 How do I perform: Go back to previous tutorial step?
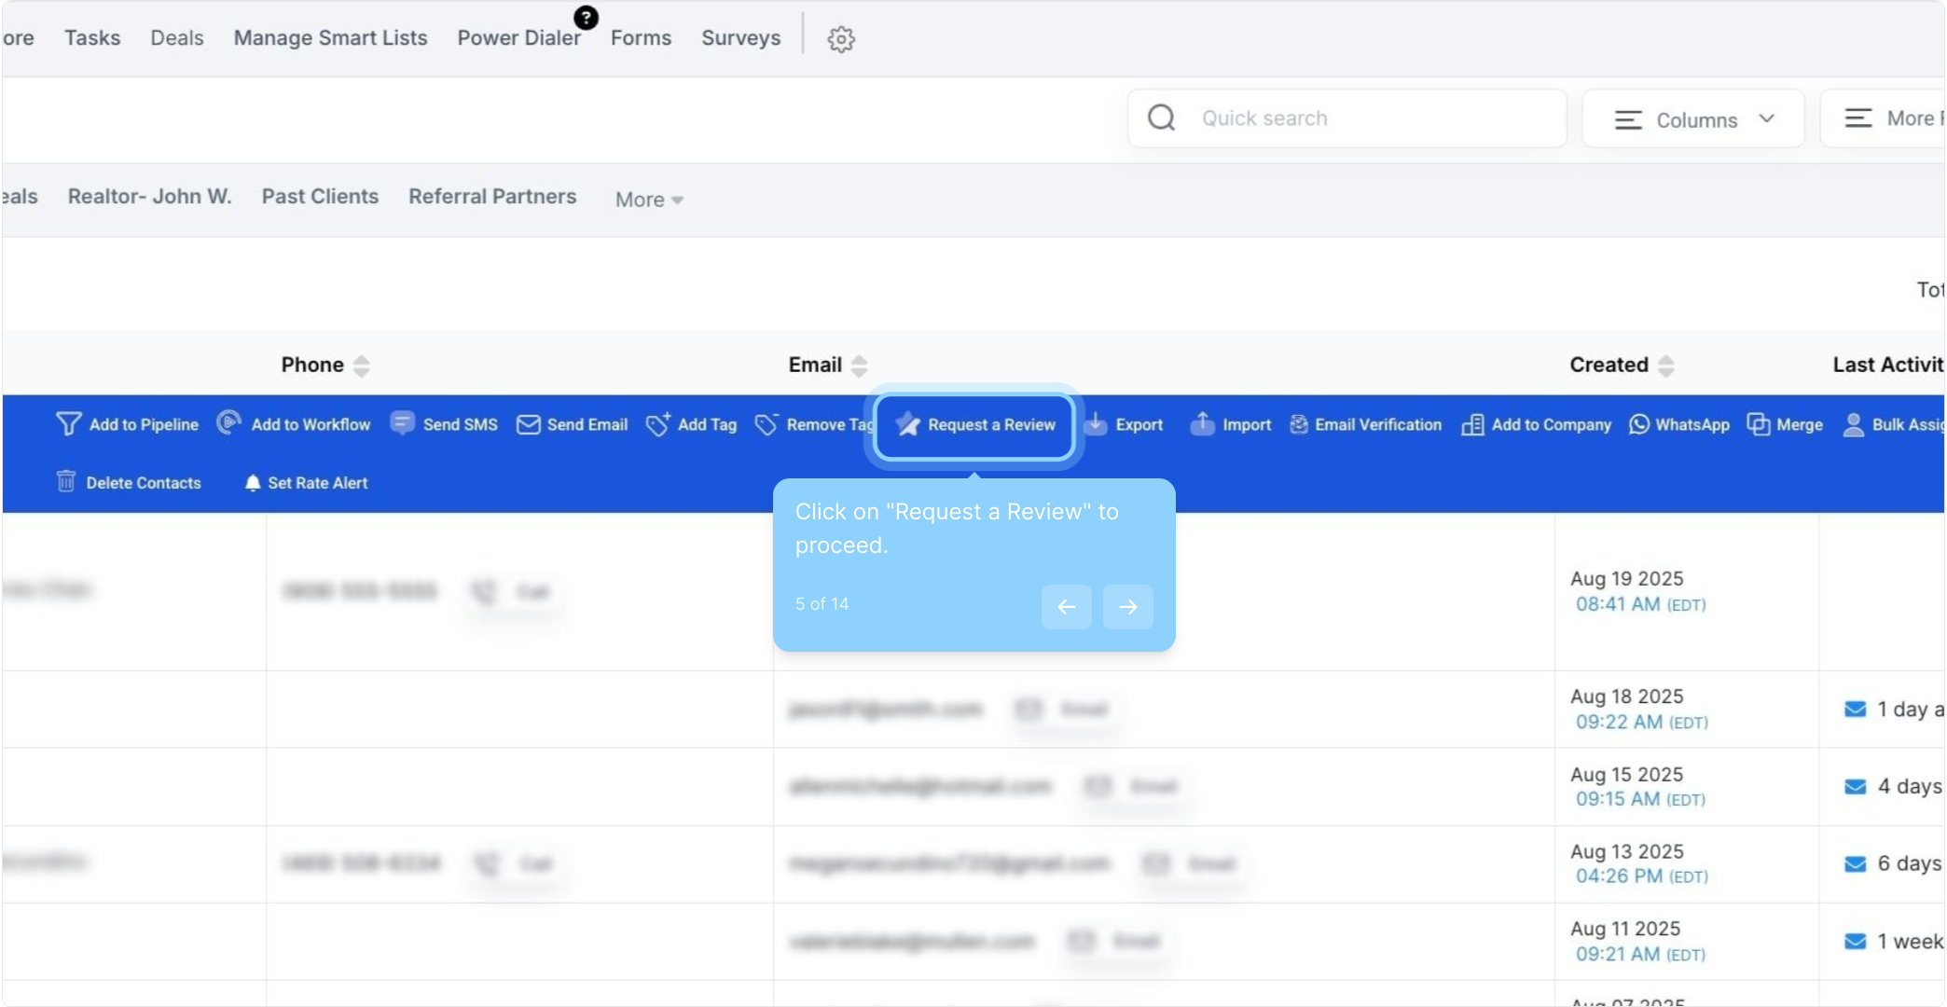(x=1066, y=607)
